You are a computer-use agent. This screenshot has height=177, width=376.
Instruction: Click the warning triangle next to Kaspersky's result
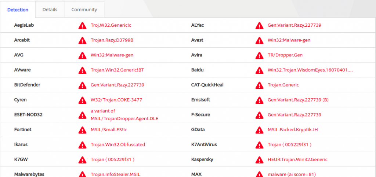260,160
